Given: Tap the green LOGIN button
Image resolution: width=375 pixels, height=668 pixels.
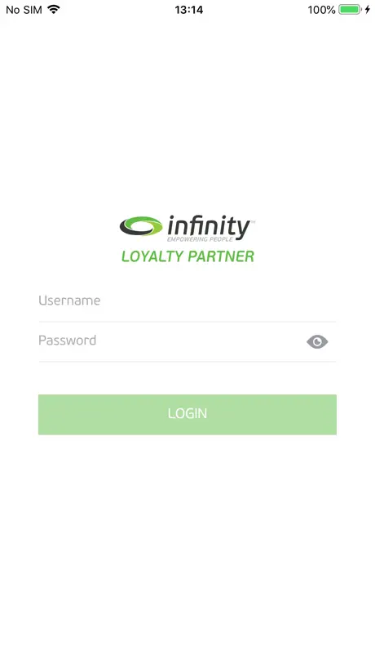Looking at the screenshot, I should [x=187, y=415].
